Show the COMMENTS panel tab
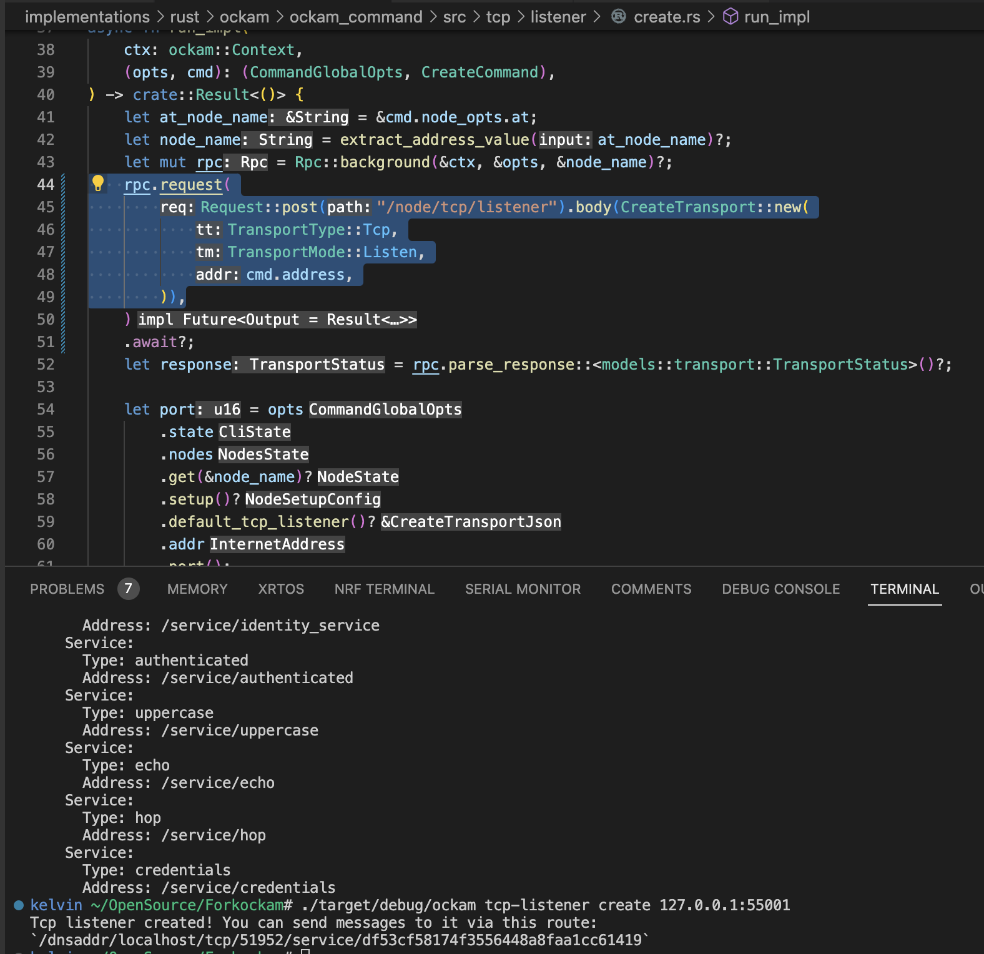984x954 pixels. [x=651, y=589]
